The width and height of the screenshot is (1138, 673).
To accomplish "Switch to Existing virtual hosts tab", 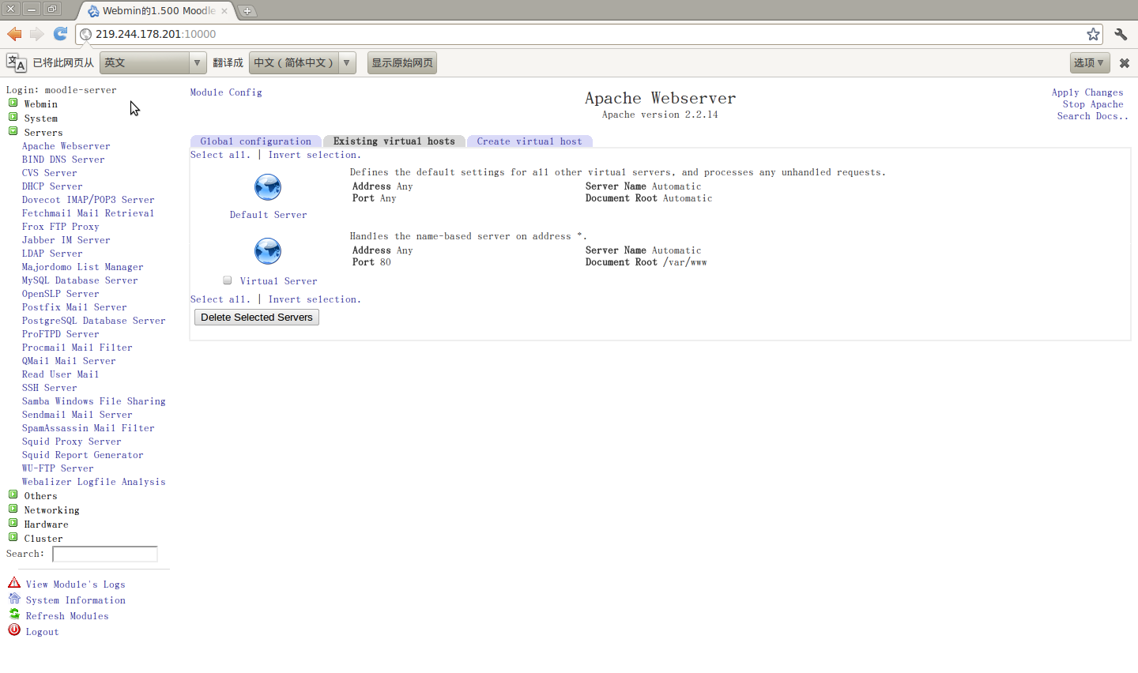I will tap(394, 141).
